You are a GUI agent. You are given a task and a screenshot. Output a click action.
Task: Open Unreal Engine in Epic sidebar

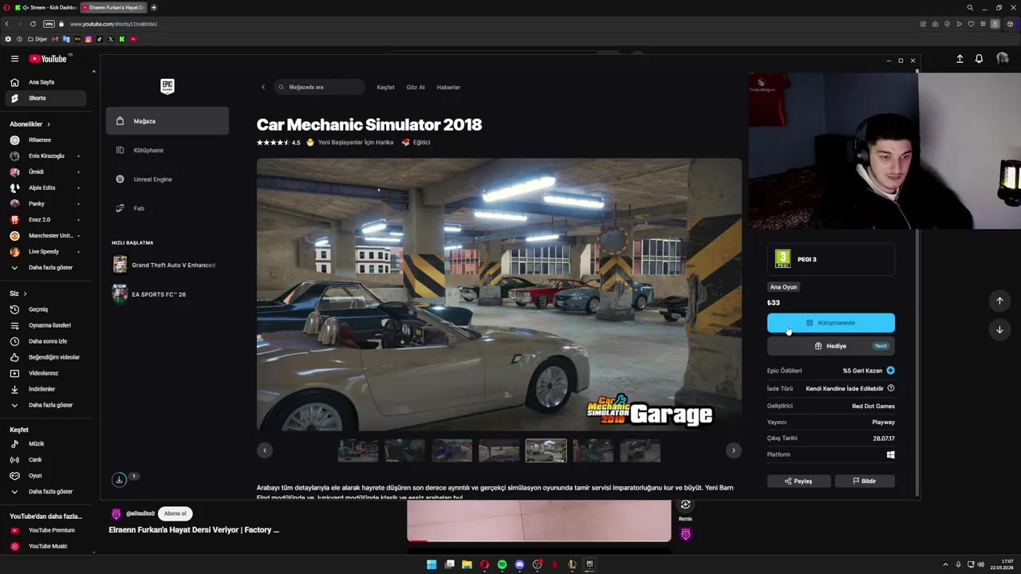click(168, 179)
